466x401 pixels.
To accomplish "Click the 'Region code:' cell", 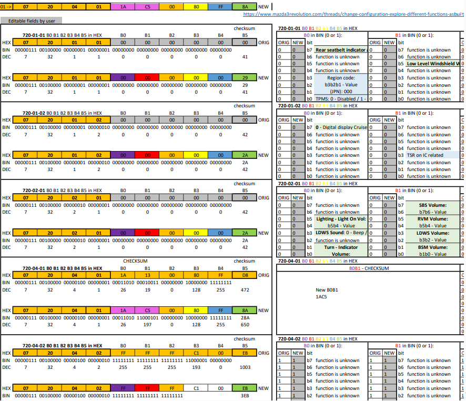I will point(341,78).
